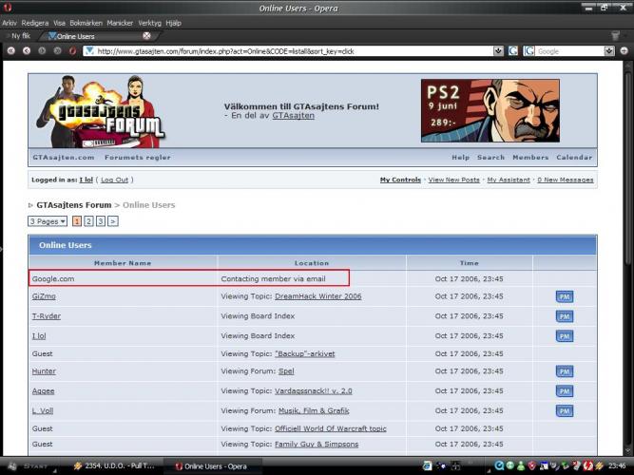Screen dimensions: 634x475
Task: Click the Log Out link
Action: tap(114, 180)
